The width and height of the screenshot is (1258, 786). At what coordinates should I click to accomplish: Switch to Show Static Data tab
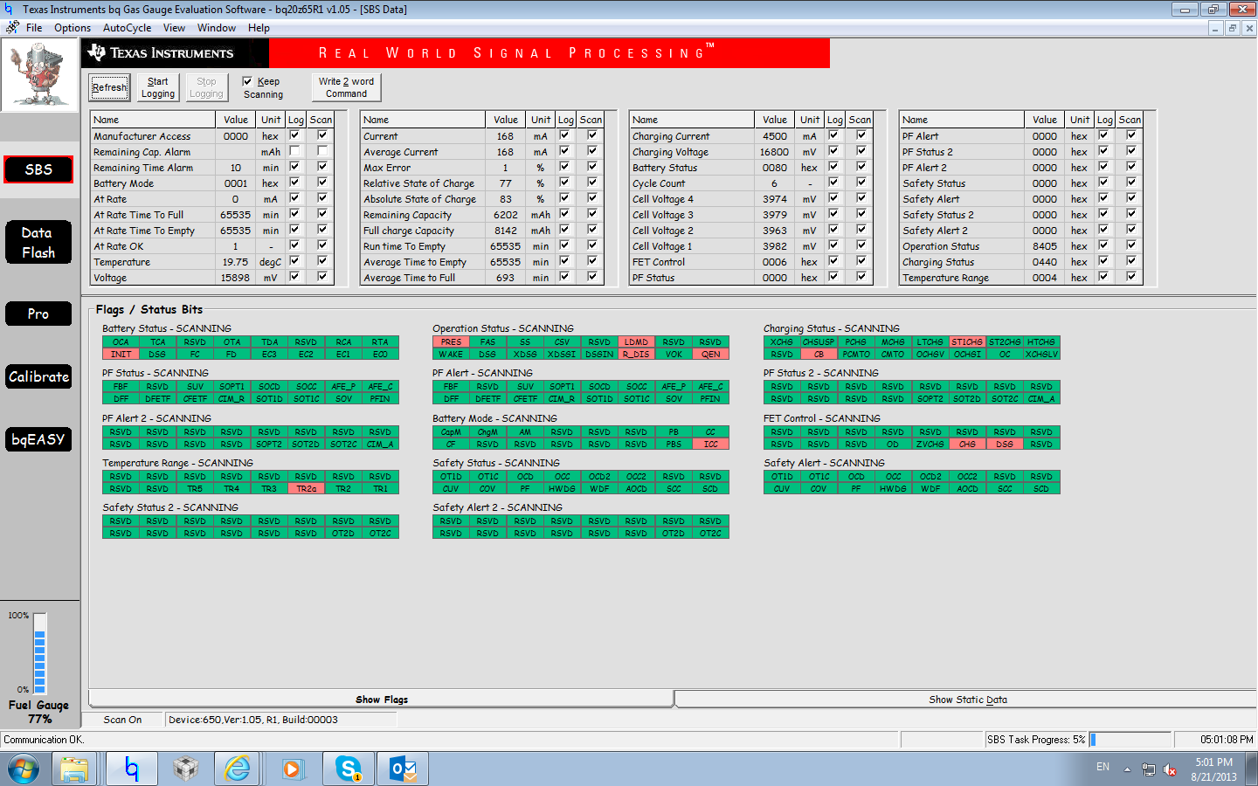click(967, 700)
